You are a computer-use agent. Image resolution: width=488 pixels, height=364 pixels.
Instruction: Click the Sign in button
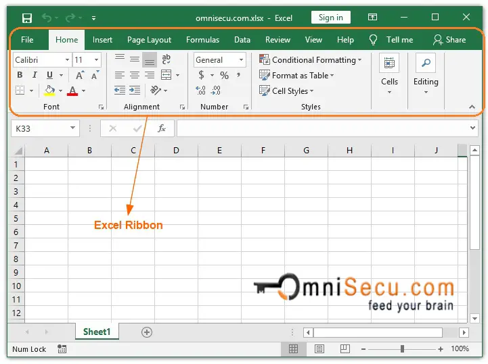click(330, 18)
